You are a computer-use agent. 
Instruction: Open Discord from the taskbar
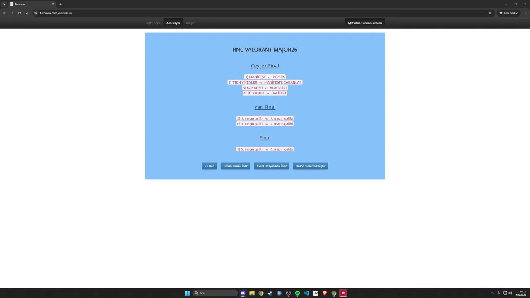[243, 293]
